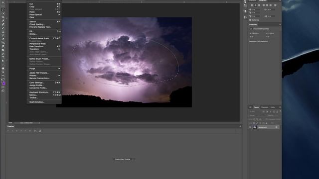Click the Background layer thumbnail
Image resolution: width=319 pixels, height=179 pixels.
point(255,127)
